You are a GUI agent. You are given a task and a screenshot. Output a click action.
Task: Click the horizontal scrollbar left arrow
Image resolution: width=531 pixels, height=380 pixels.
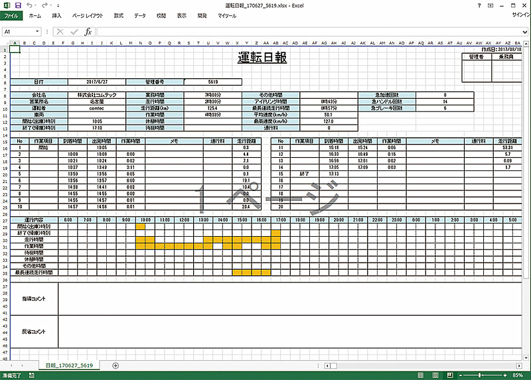coord(327,366)
